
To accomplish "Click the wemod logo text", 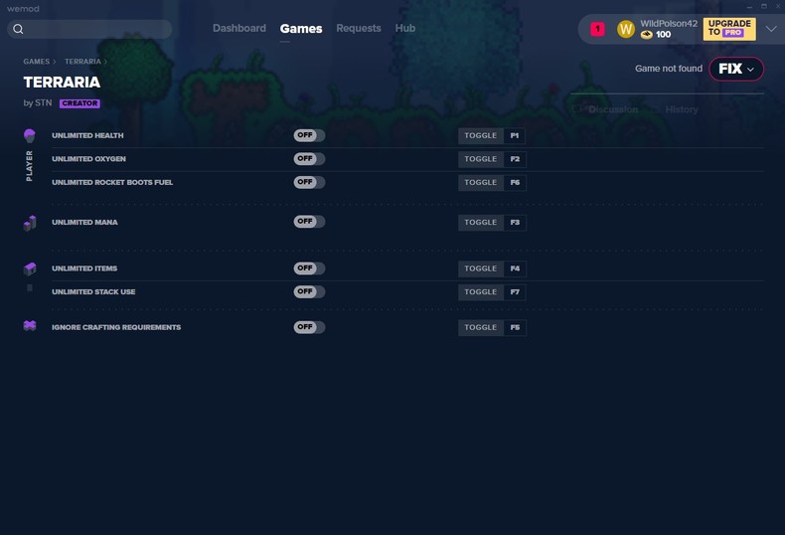I will [23, 9].
